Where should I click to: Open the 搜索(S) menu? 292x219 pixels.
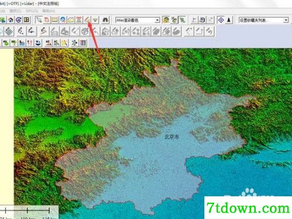tap(16, 11)
